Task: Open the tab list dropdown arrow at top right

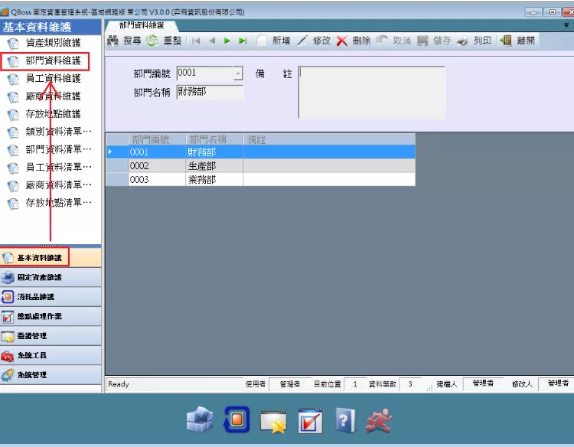Action: point(566,25)
